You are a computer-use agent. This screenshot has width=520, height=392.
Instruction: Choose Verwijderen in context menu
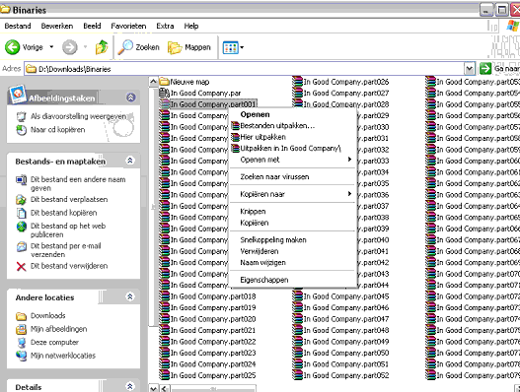(293, 251)
